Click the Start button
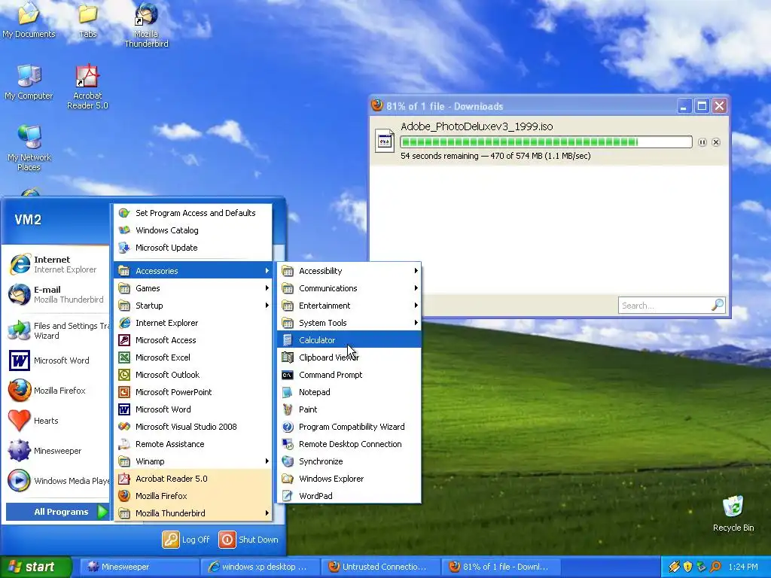The height and width of the screenshot is (578, 771). point(35,567)
